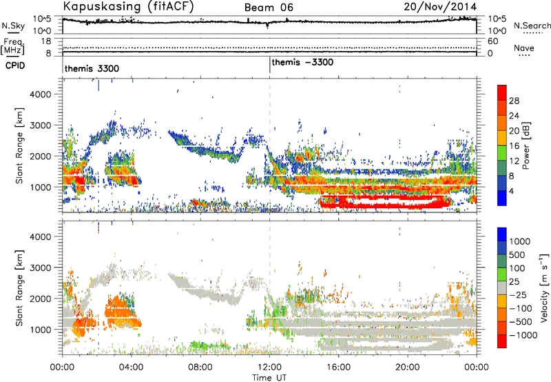Click the '18' frequency axis tick

pos(46,41)
